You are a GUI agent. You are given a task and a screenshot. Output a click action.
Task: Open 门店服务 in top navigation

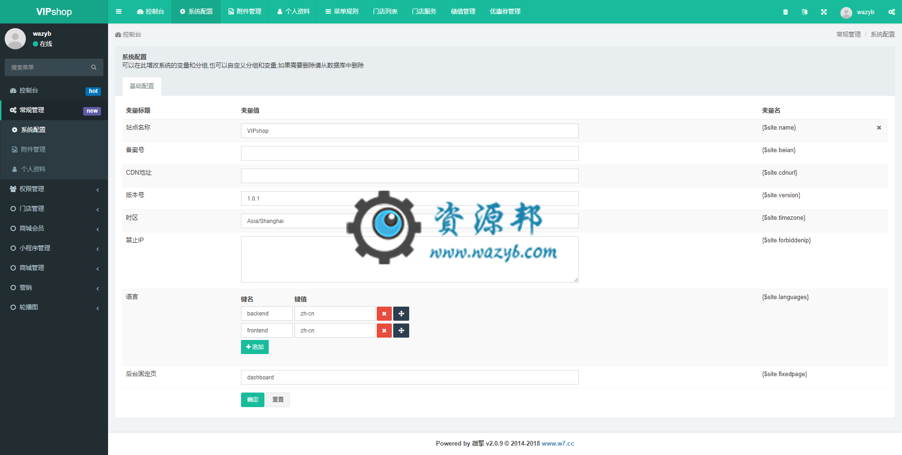[424, 12]
